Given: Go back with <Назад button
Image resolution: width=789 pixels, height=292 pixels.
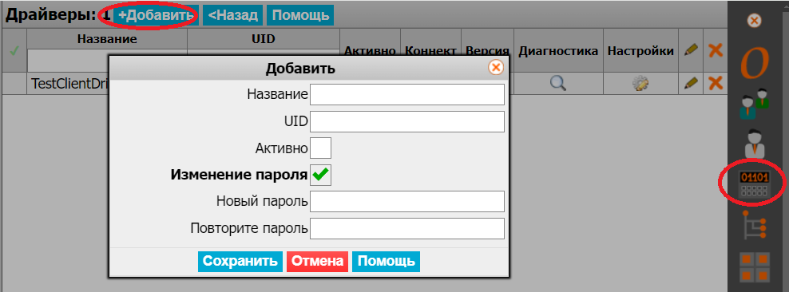Looking at the screenshot, I should coord(233,15).
